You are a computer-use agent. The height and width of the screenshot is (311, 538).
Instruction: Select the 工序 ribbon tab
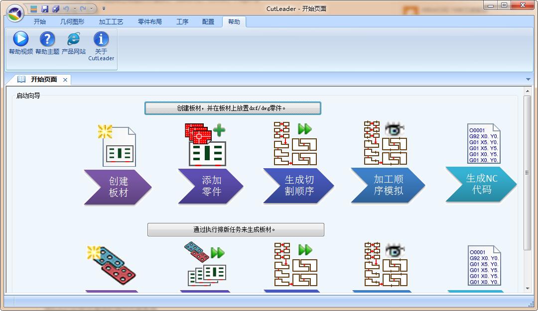[x=182, y=21]
